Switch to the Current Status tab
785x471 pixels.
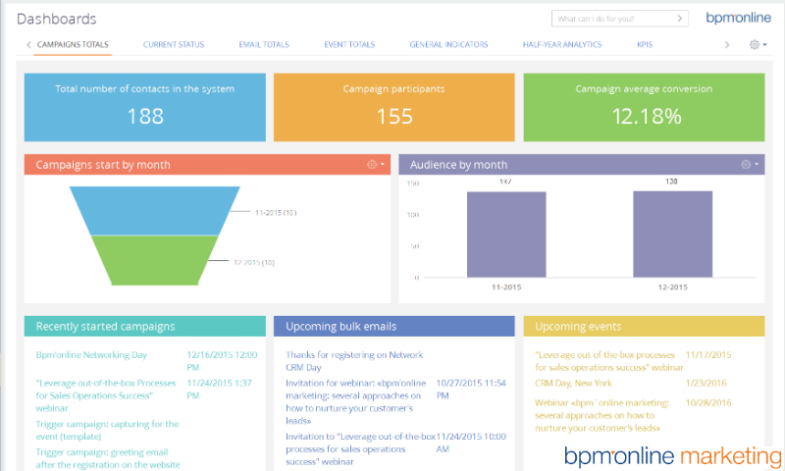(174, 44)
